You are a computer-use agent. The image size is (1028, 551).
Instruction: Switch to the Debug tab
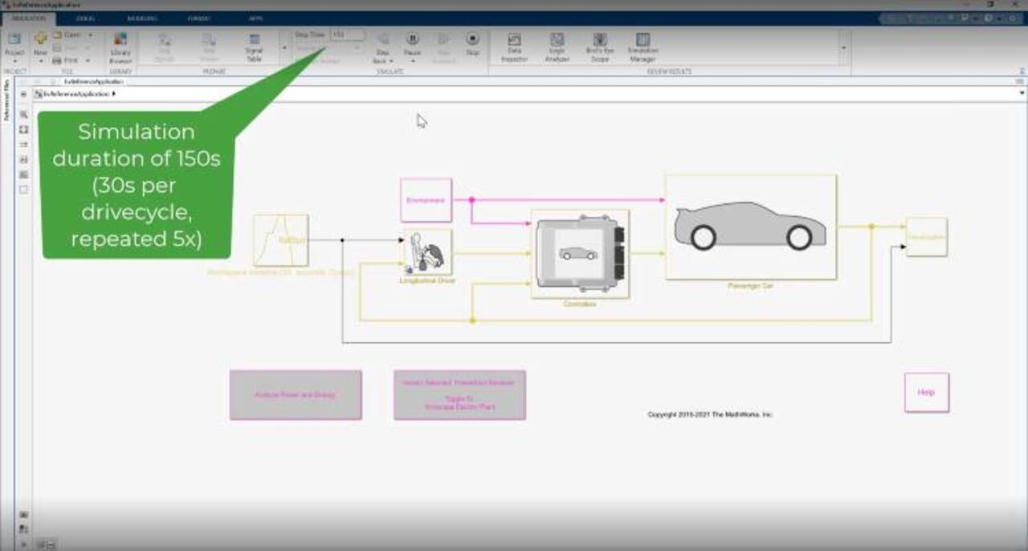(84, 18)
